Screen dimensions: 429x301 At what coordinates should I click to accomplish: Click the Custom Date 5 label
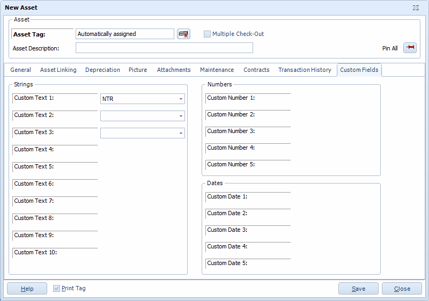pos(227,263)
